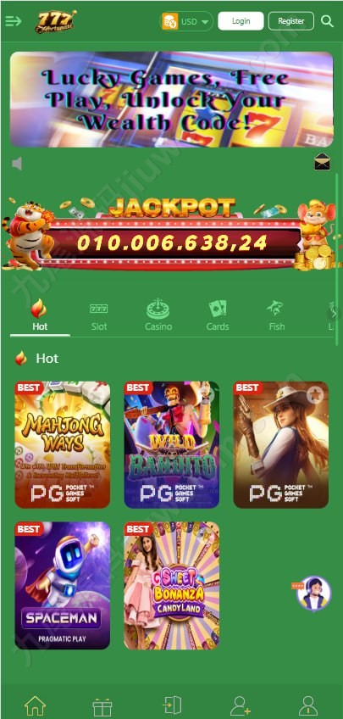Click the Login button
The height and width of the screenshot is (719, 343).
241,21
